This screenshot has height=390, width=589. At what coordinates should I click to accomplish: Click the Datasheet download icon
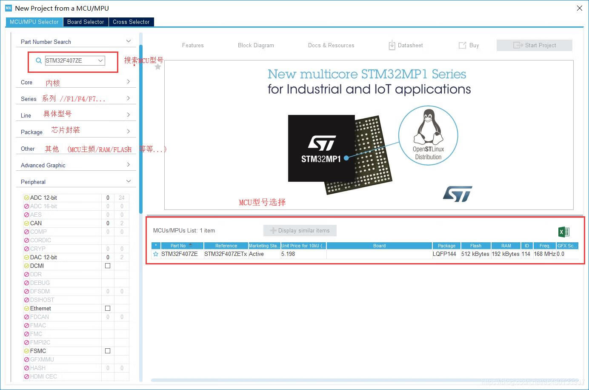click(x=392, y=45)
